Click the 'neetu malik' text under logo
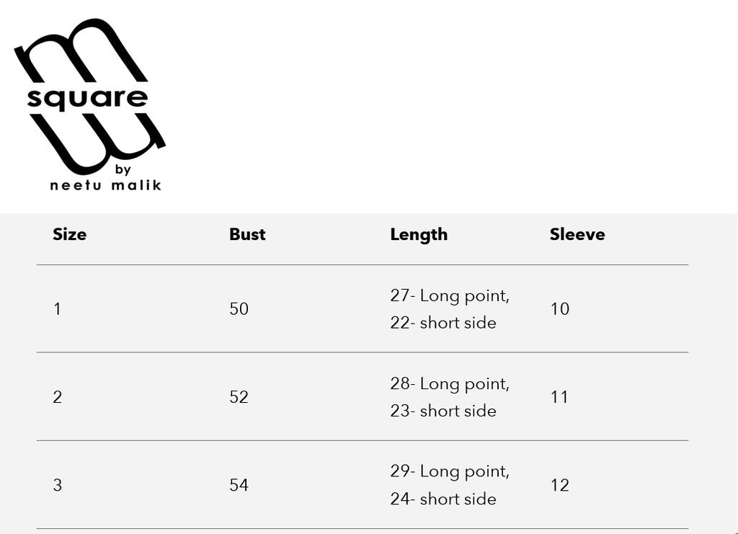 (105, 185)
